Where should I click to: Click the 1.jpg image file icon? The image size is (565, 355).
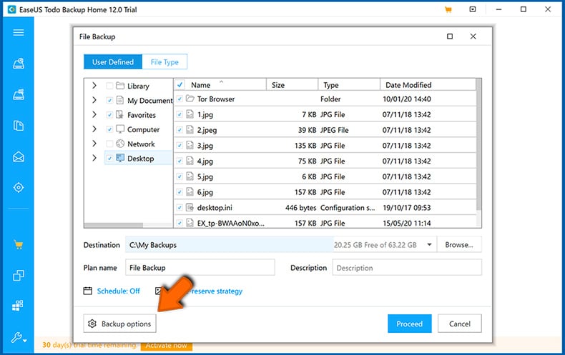190,114
